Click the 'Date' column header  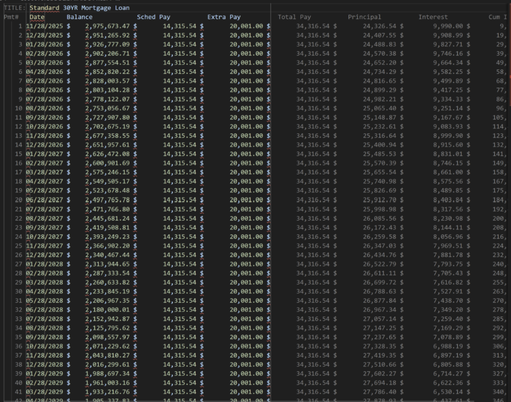(37, 17)
